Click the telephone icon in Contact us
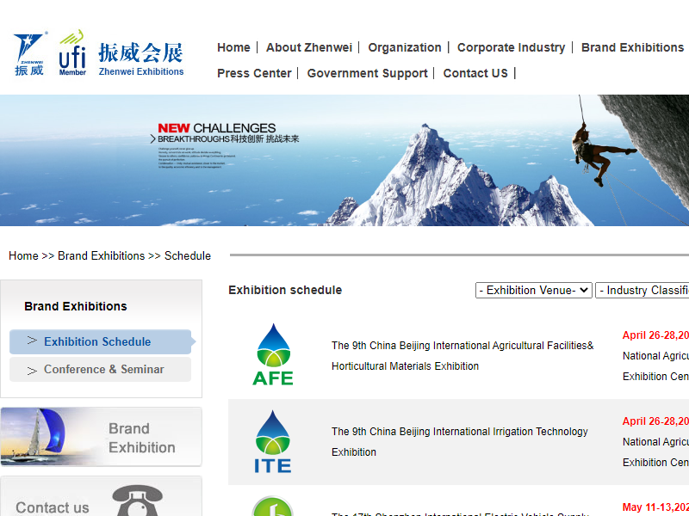 point(138,501)
